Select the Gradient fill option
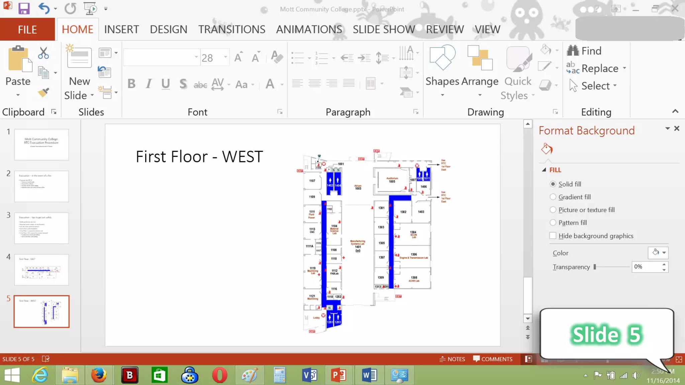Image resolution: width=685 pixels, height=385 pixels. coord(553,197)
